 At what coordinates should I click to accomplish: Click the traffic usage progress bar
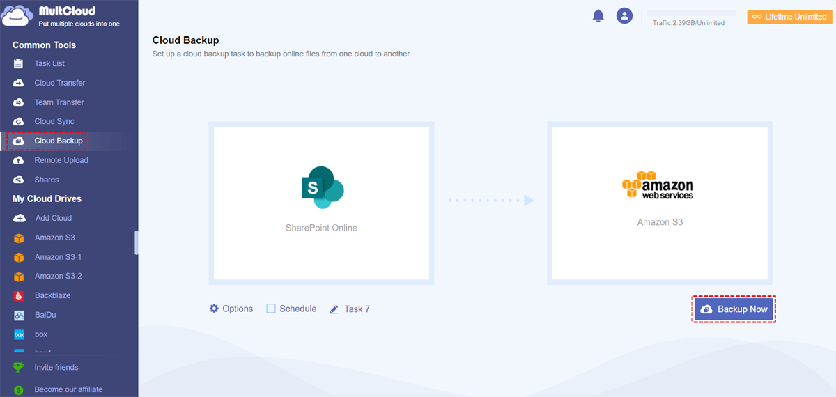coord(691,13)
